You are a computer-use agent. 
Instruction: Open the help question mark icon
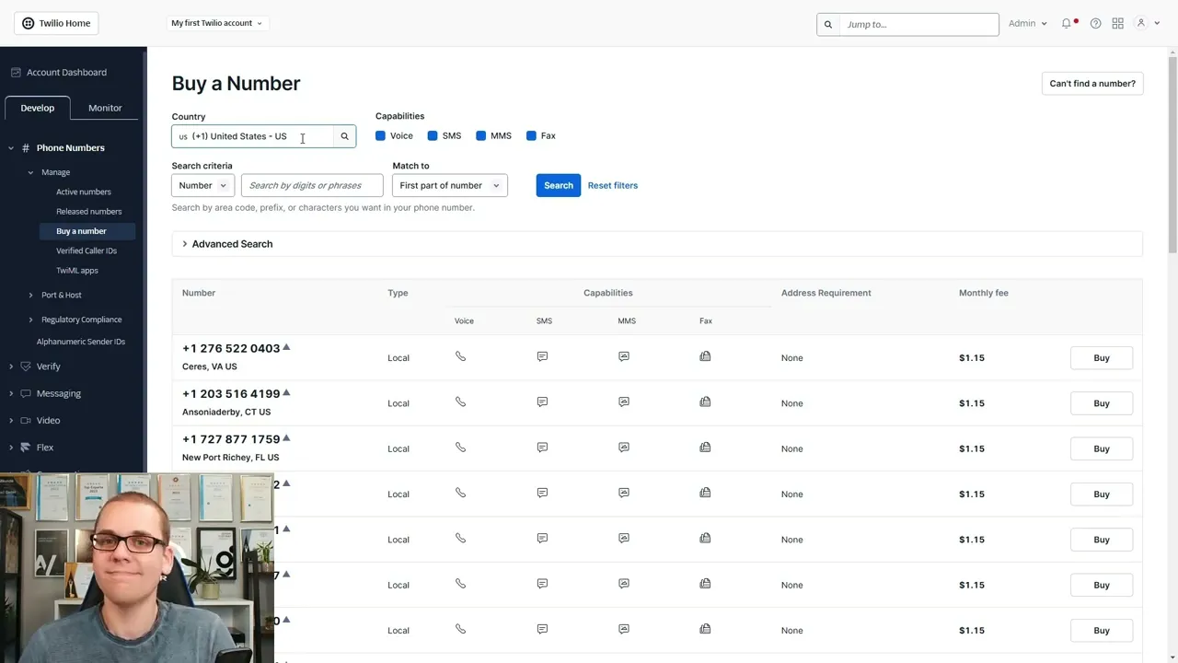coord(1095,23)
